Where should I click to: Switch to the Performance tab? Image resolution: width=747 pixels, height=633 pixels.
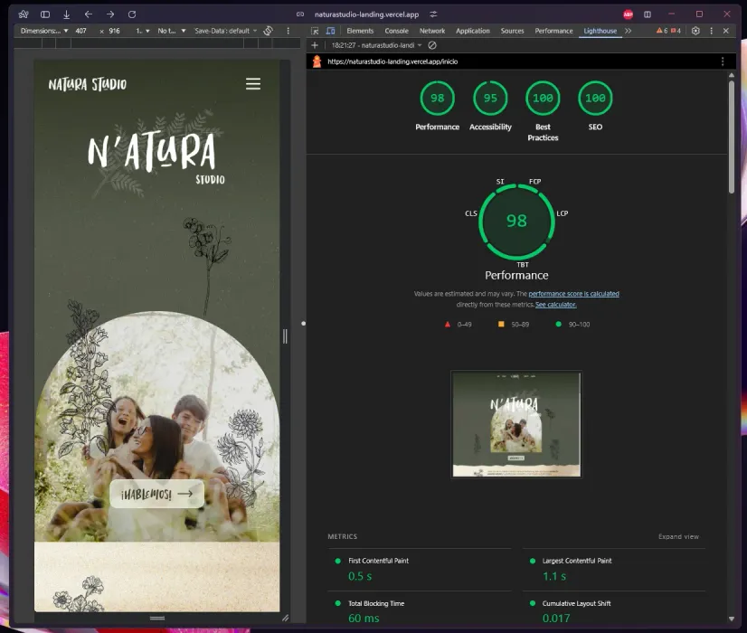553,31
